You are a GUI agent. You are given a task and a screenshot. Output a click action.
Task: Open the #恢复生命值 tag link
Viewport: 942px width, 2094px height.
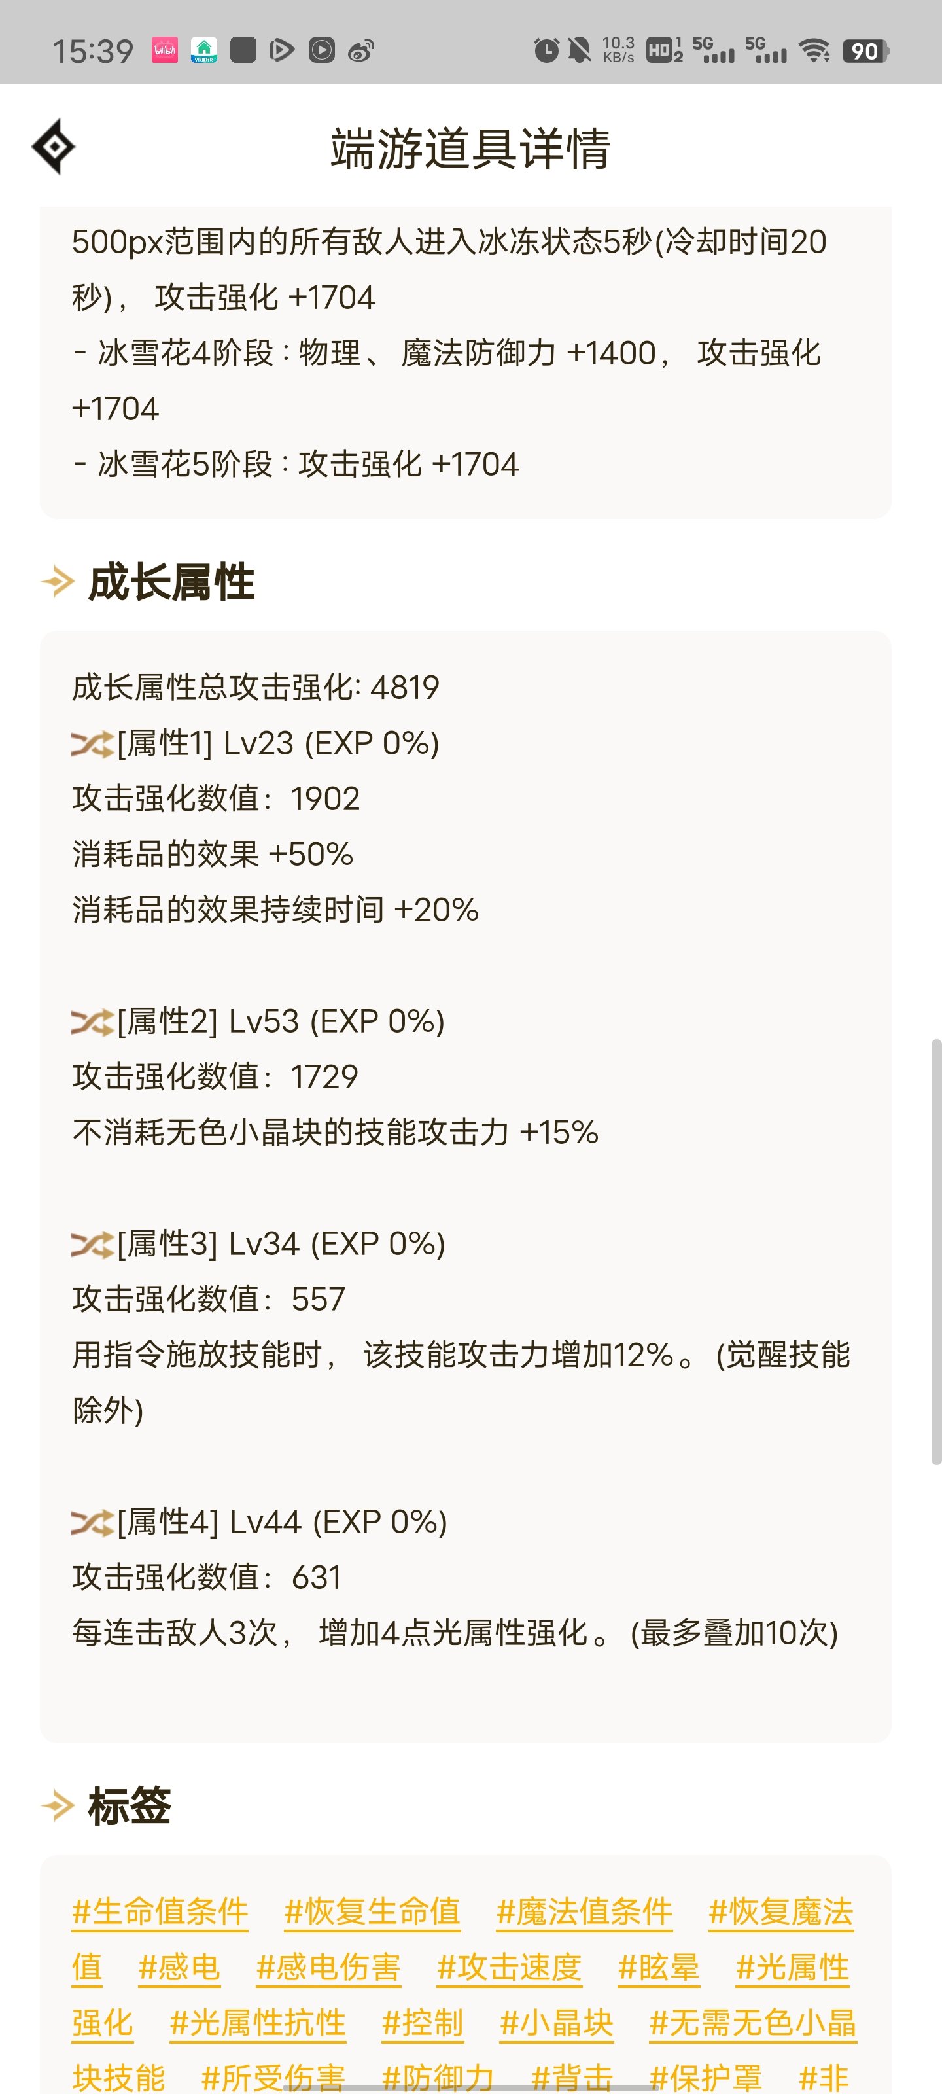click(x=372, y=1911)
